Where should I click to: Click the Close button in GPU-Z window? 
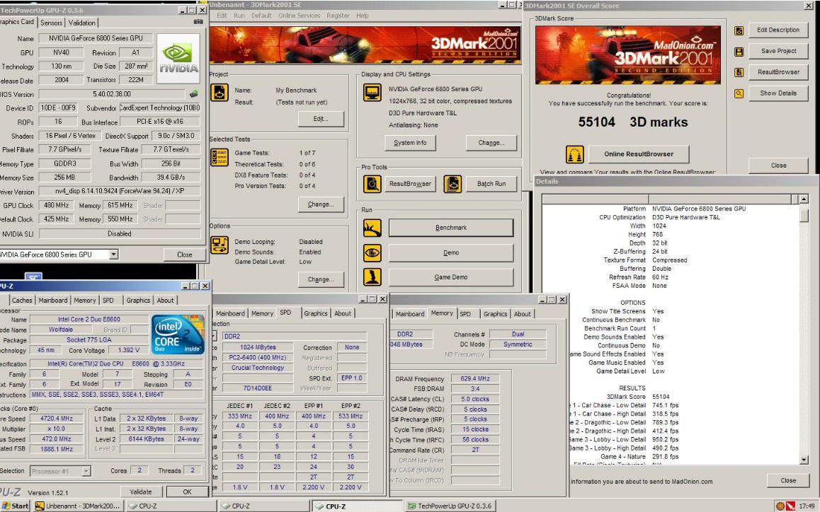[184, 255]
